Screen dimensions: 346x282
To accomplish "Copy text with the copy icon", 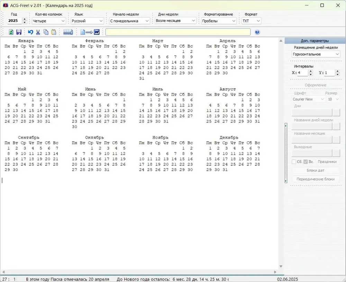I will [x=46, y=32].
